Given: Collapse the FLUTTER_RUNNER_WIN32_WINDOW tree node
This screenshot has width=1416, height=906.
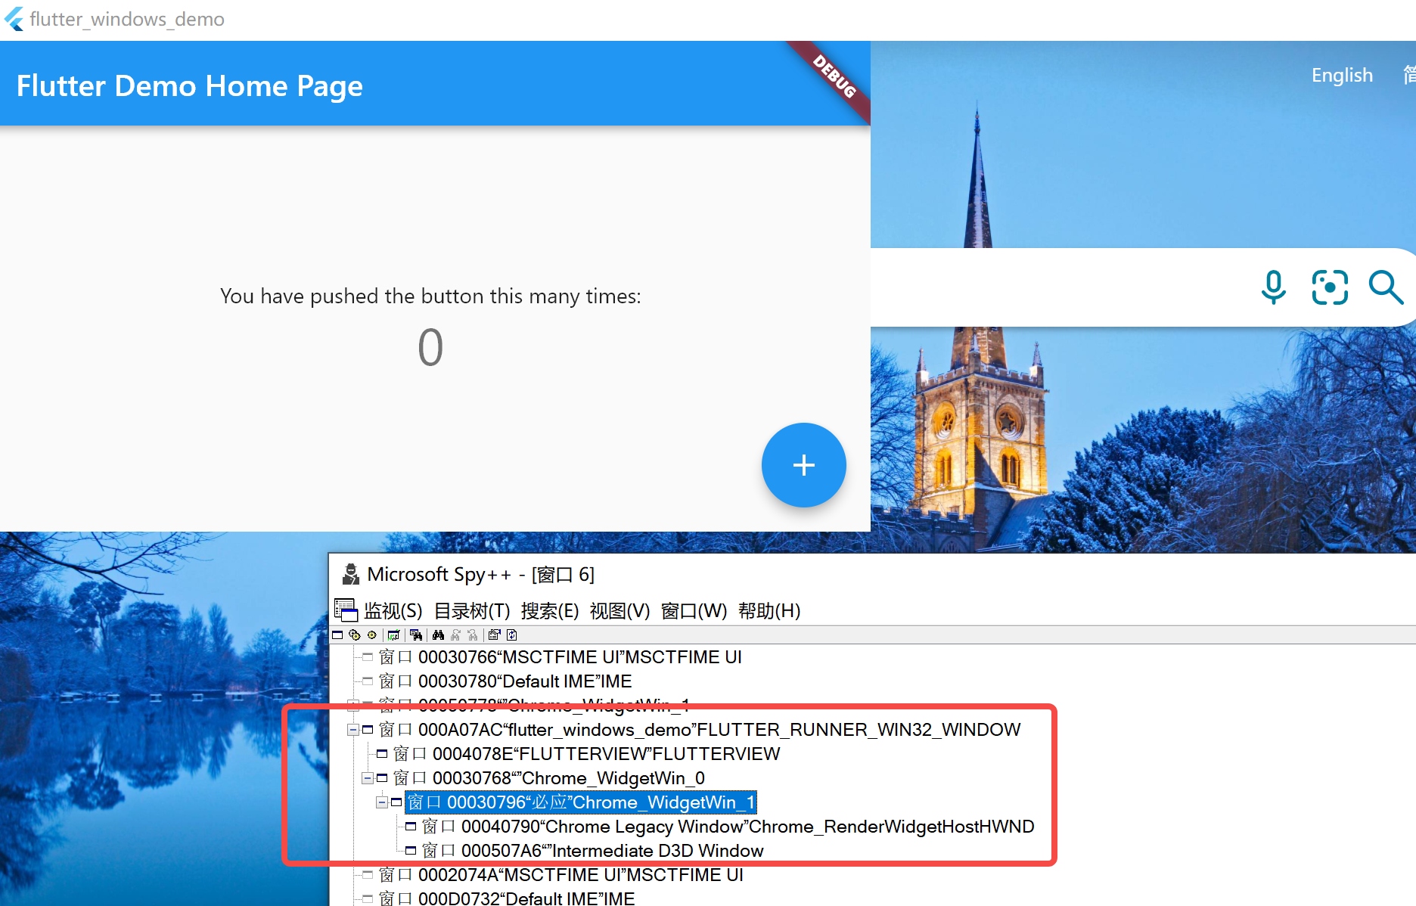Looking at the screenshot, I should pos(352,730).
